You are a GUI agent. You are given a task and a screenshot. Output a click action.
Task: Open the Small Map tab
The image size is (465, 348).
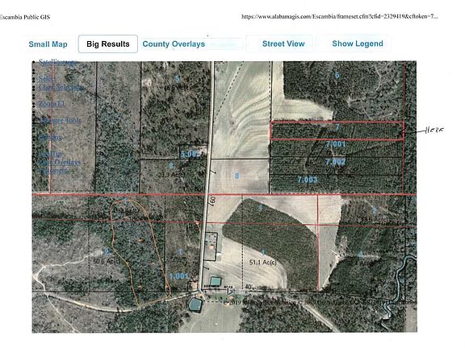click(48, 44)
